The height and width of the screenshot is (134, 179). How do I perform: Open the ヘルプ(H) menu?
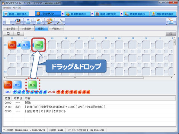17,8
